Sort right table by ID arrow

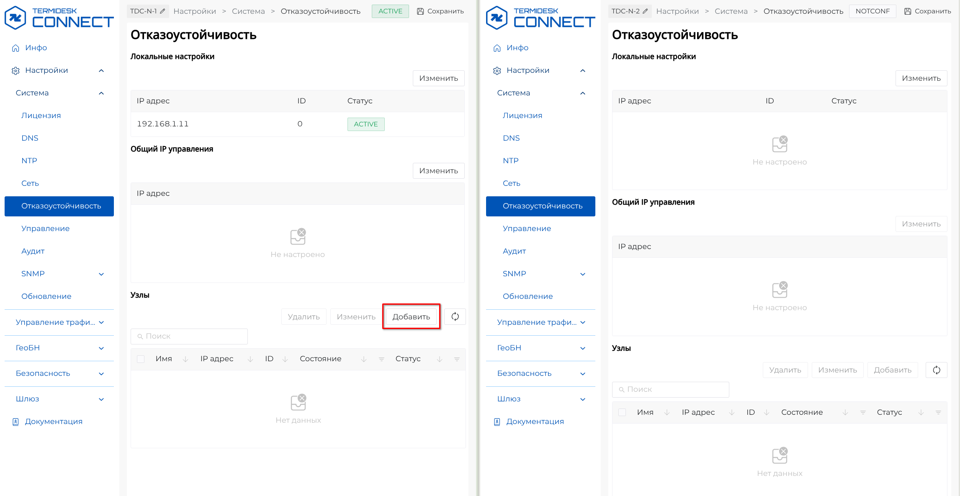[x=767, y=412]
